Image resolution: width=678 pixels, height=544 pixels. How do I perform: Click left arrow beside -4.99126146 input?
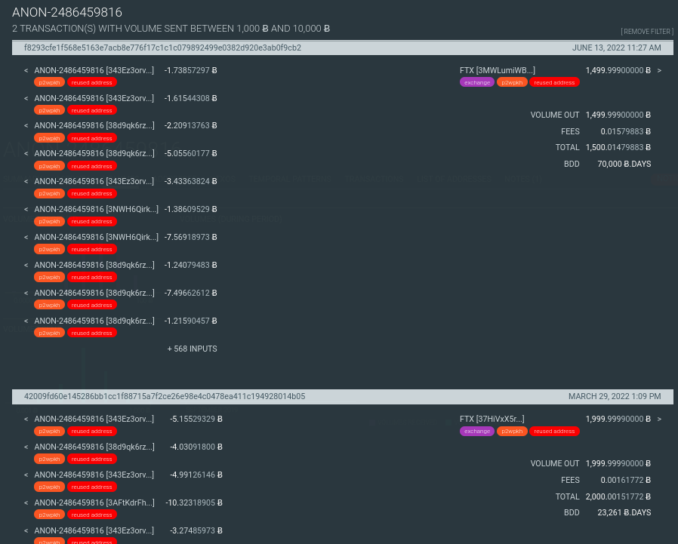pyautogui.click(x=26, y=475)
